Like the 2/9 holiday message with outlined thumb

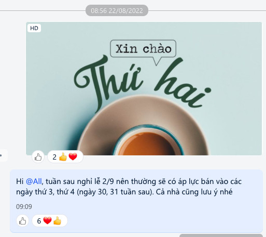click(22, 221)
